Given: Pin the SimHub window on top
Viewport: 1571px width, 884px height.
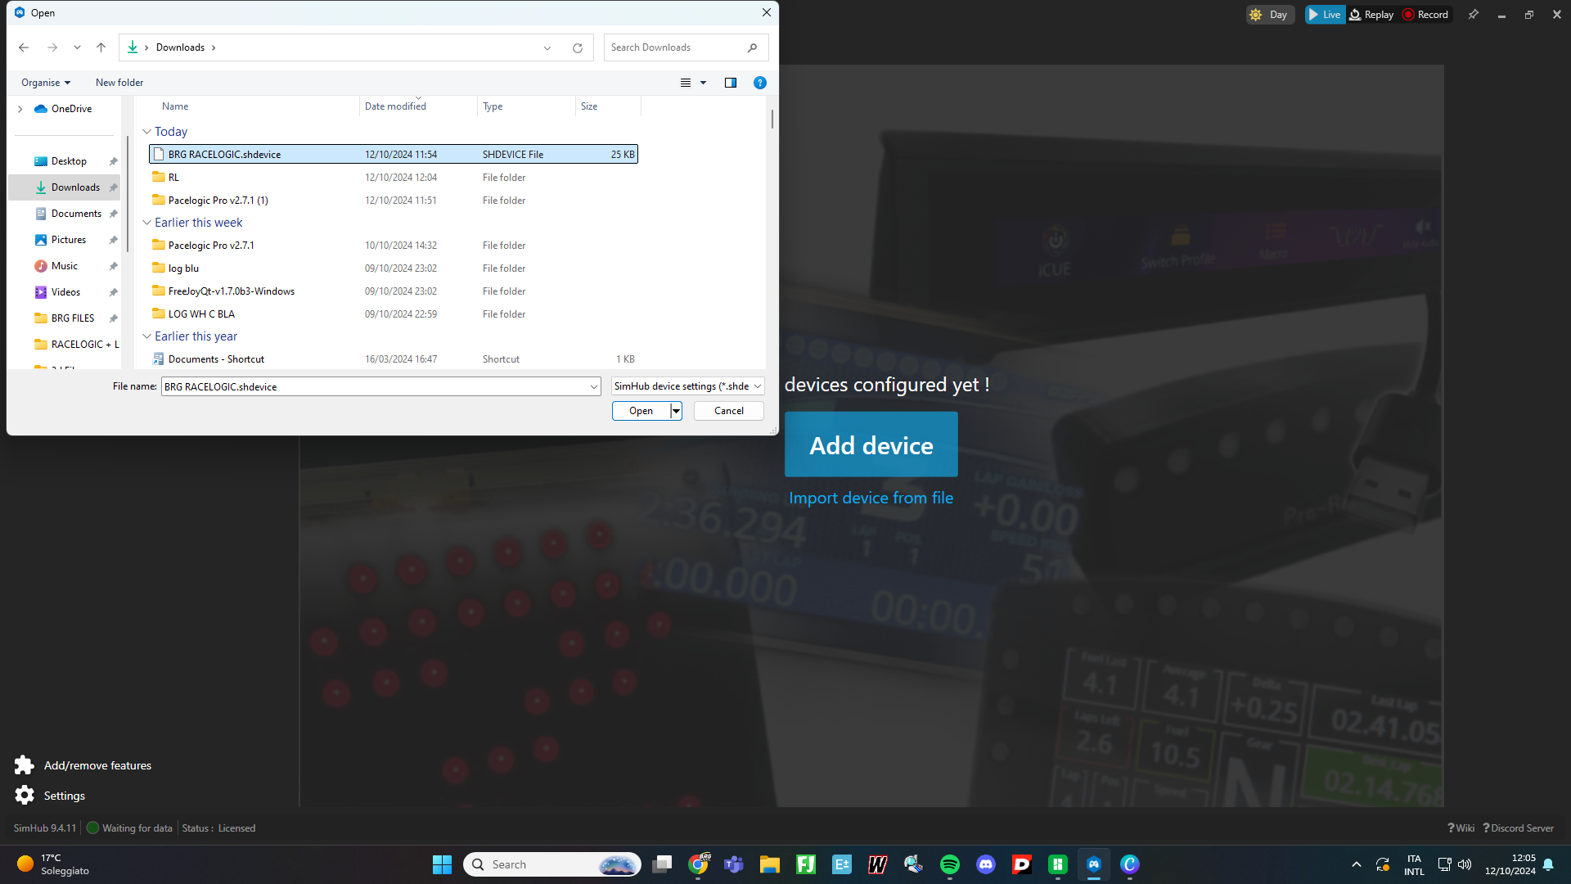Looking at the screenshot, I should coord(1474,15).
